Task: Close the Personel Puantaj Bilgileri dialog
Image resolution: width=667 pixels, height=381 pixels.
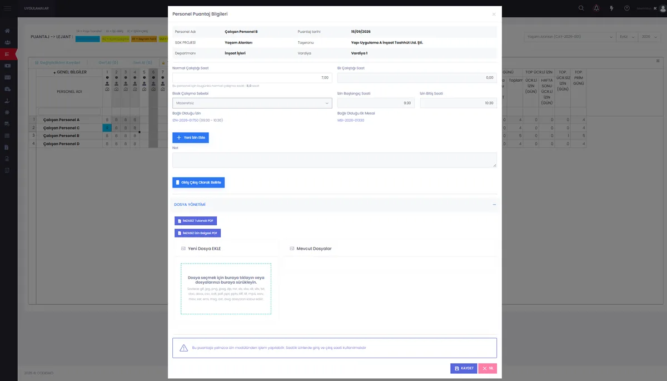Action: [494, 14]
